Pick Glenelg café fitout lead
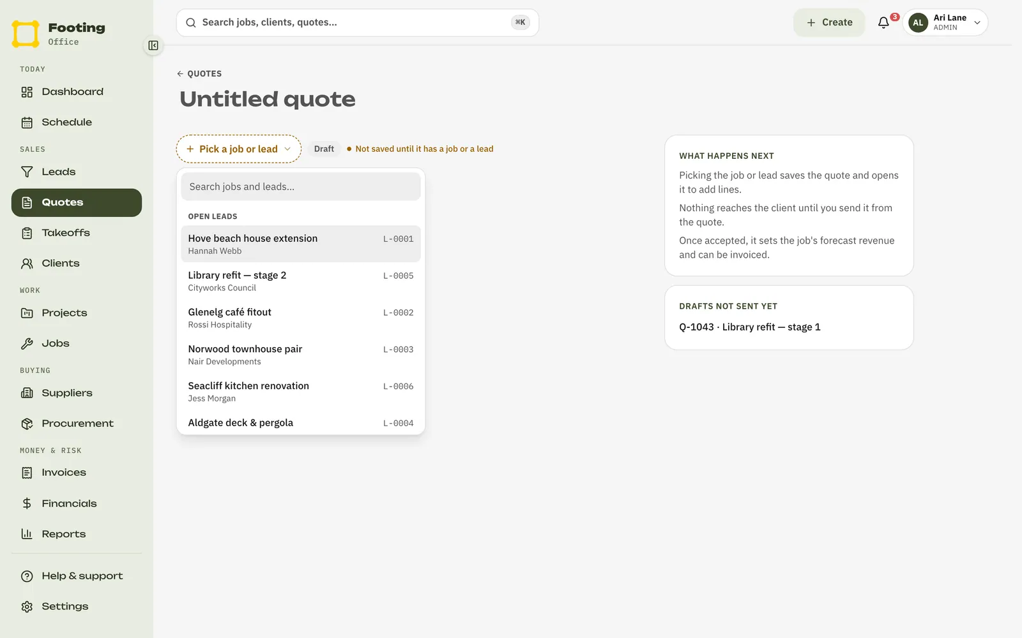This screenshot has width=1022, height=638. (x=301, y=318)
